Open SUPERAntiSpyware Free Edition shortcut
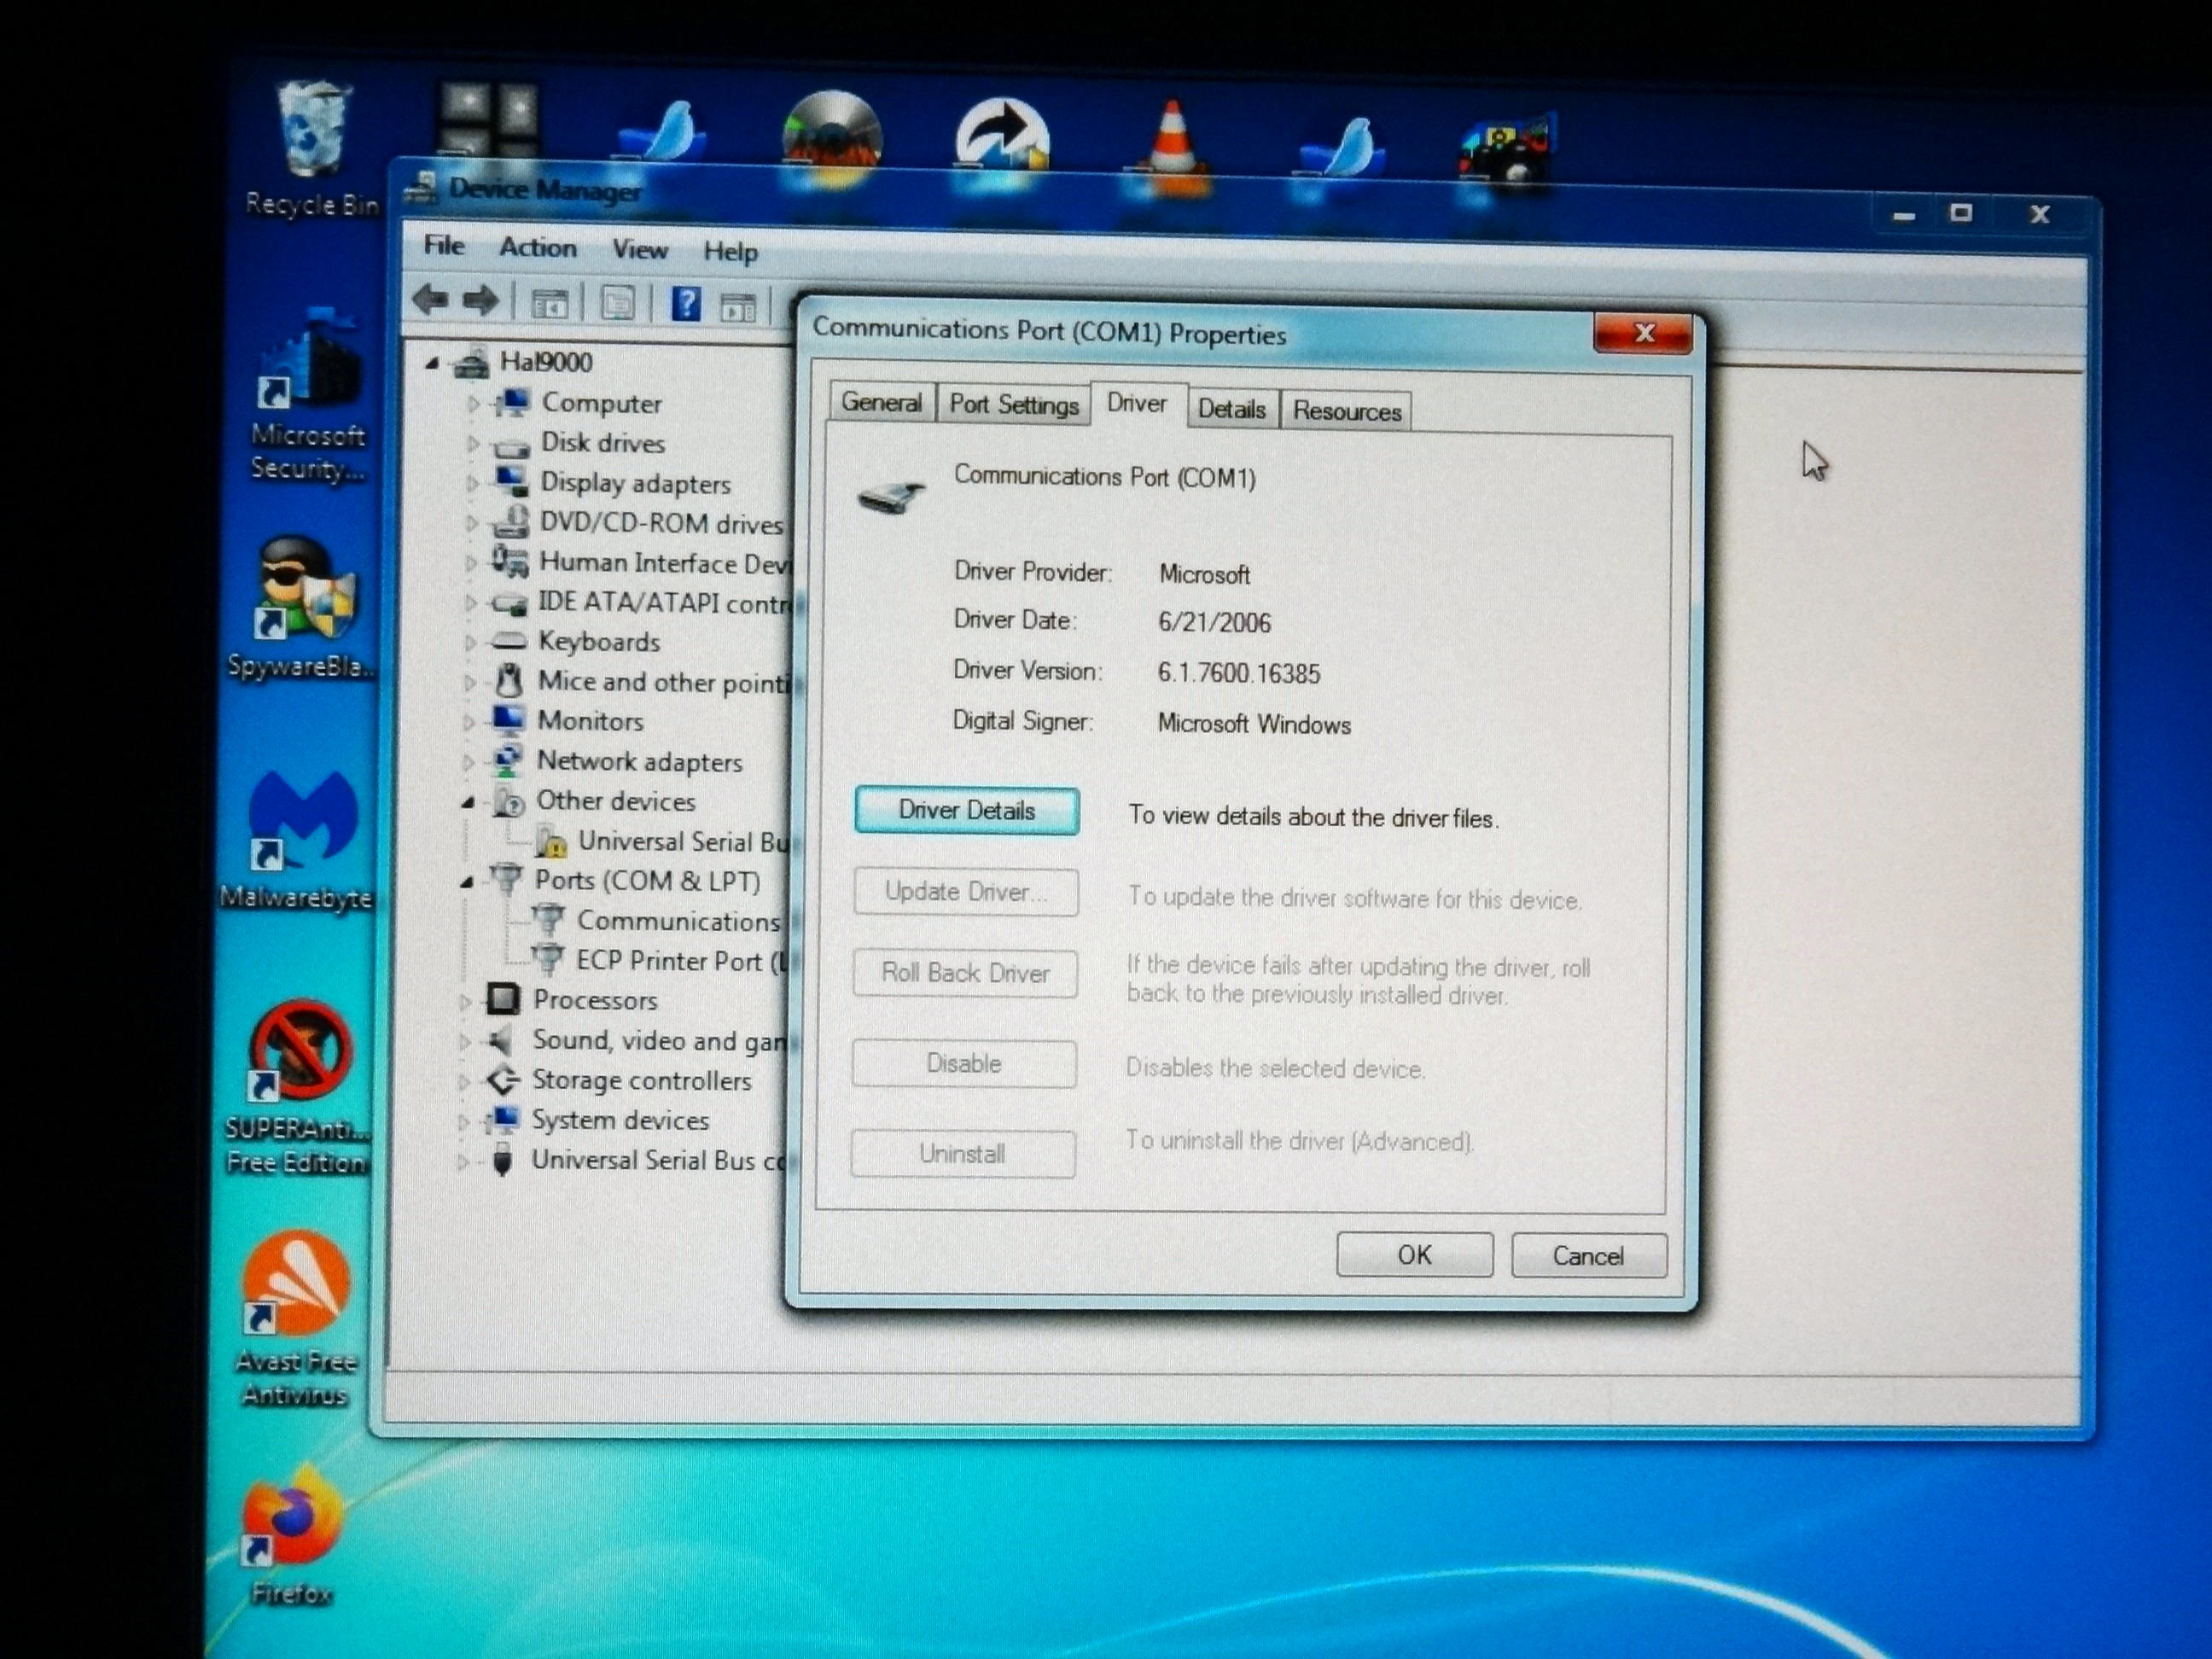 [x=297, y=1087]
